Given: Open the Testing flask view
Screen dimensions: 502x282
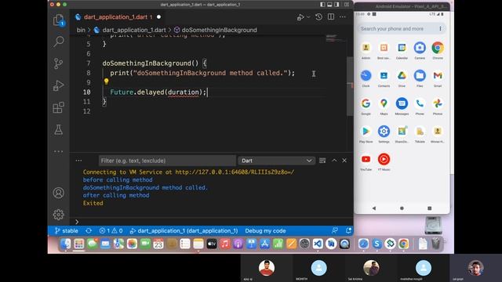Looking at the screenshot, I should pos(58,129).
